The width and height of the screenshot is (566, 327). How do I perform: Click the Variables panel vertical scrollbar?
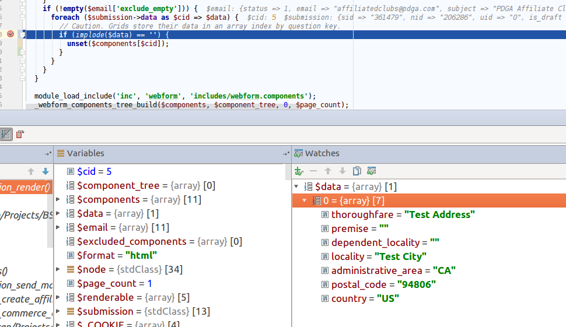(x=288, y=173)
